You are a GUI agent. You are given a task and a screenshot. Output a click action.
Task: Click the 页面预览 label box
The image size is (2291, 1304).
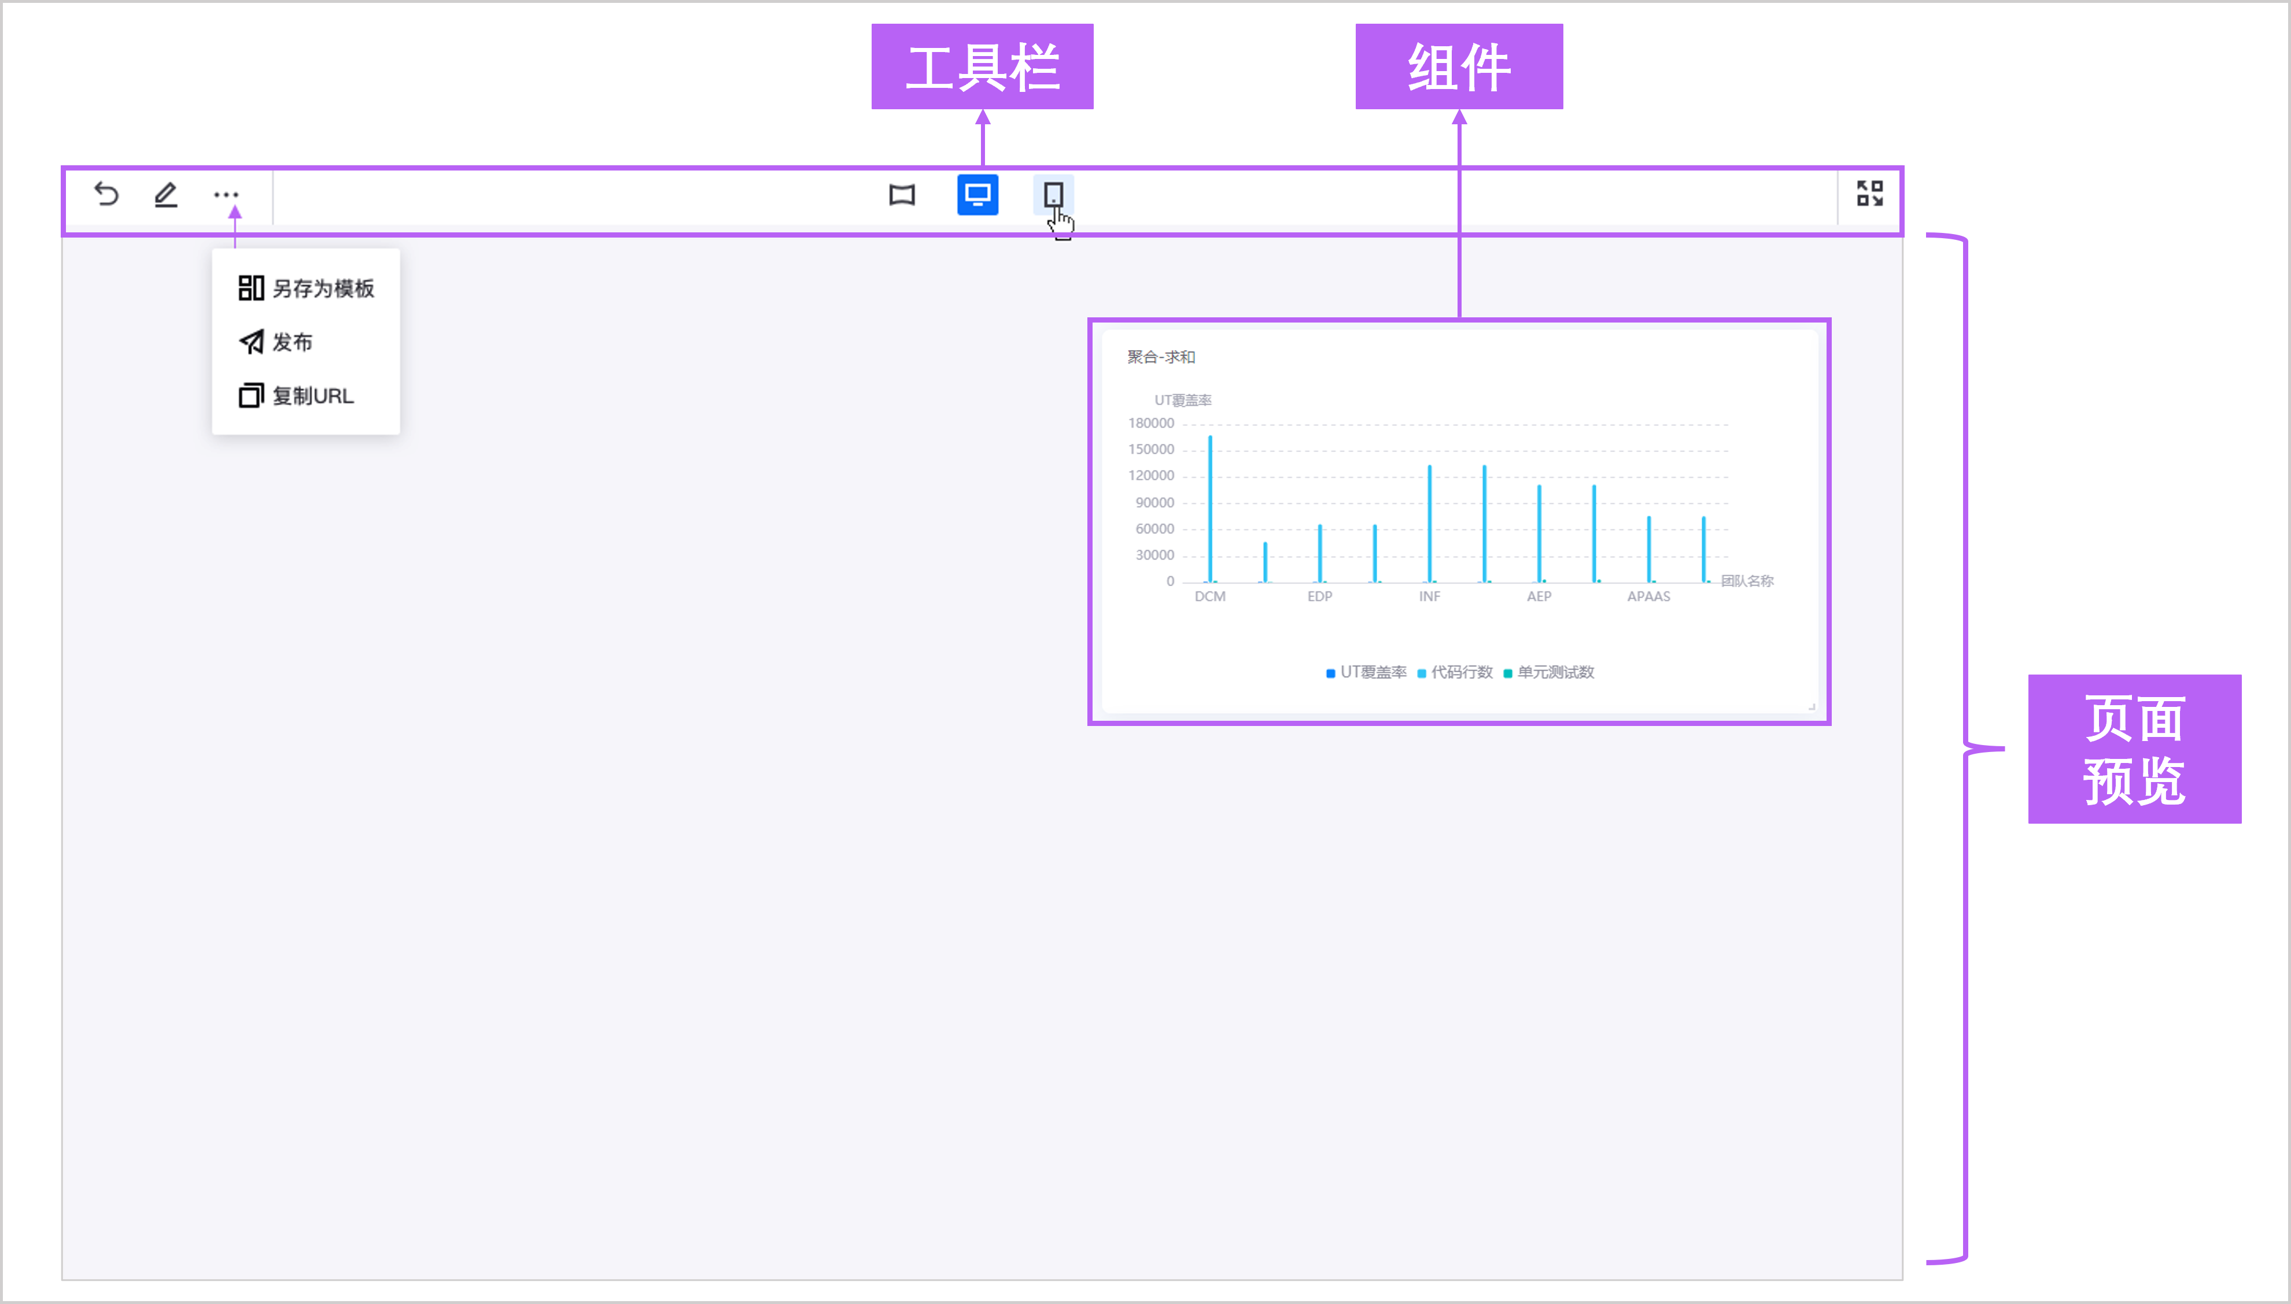tap(2133, 749)
